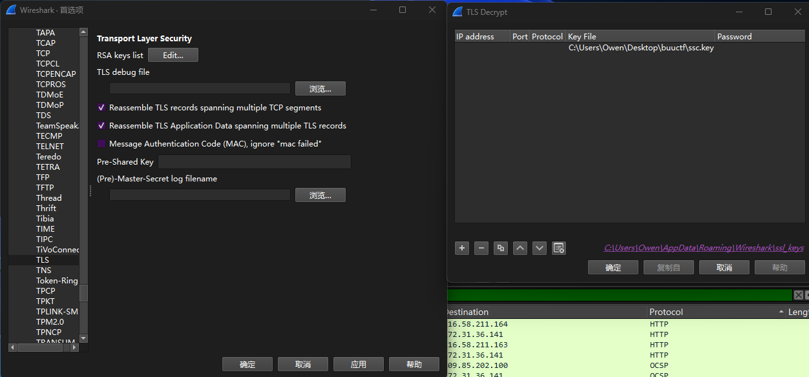The image size is (809, 377).
Task: Click the Port column header
Action: pyautogui.click(x=520, y=37)
